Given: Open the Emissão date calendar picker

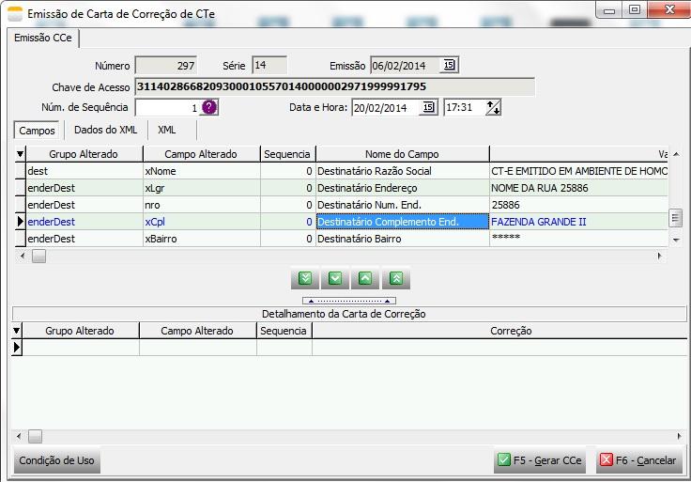Looking at the screenshot, I should click(x=449, y=65).
